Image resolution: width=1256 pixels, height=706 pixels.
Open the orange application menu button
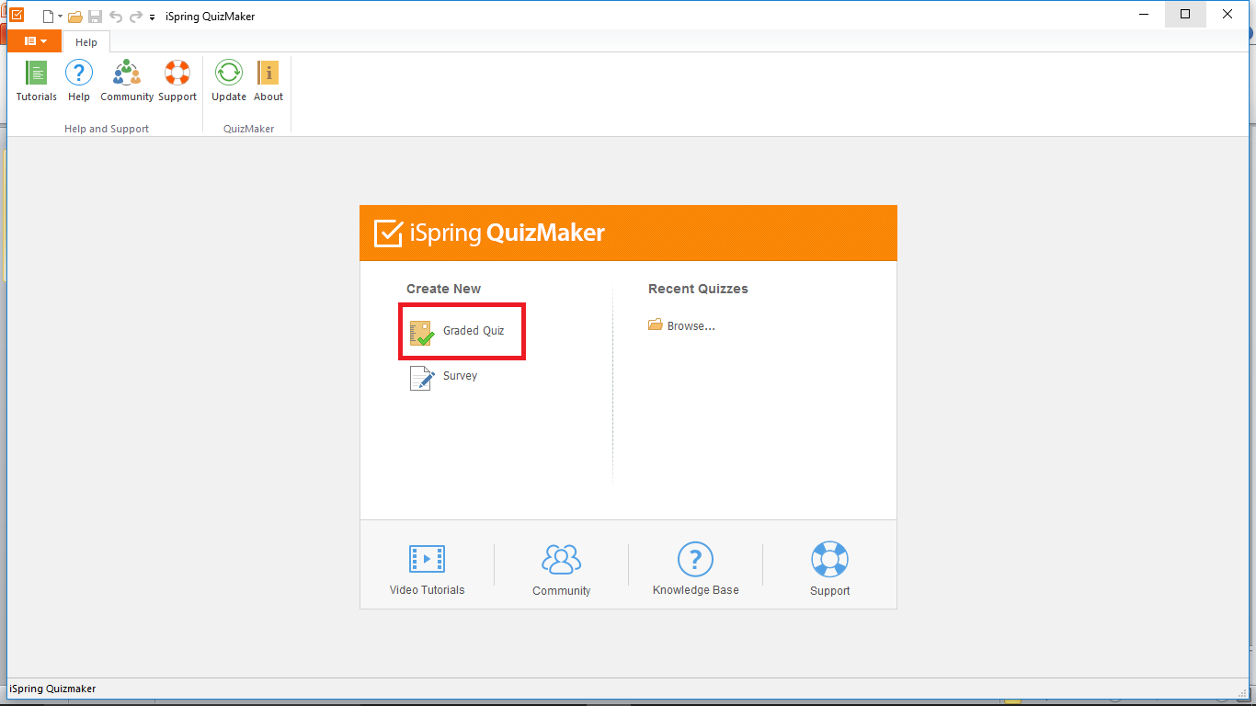pos(35,41)
